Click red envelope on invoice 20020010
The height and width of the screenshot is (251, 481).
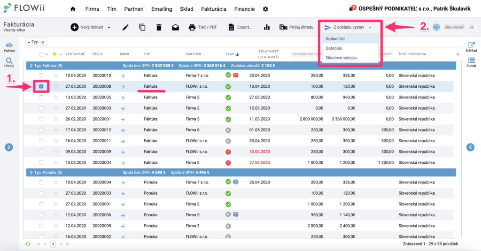[x=236, y=75]
